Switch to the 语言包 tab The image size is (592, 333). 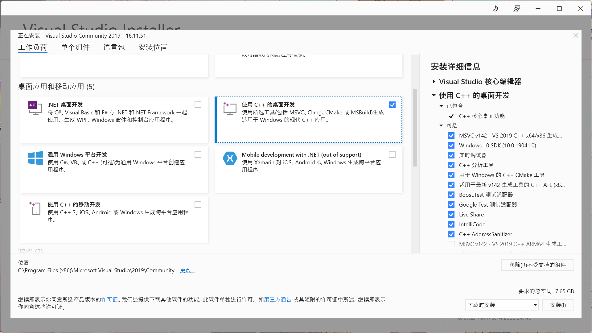click(114, 47)
